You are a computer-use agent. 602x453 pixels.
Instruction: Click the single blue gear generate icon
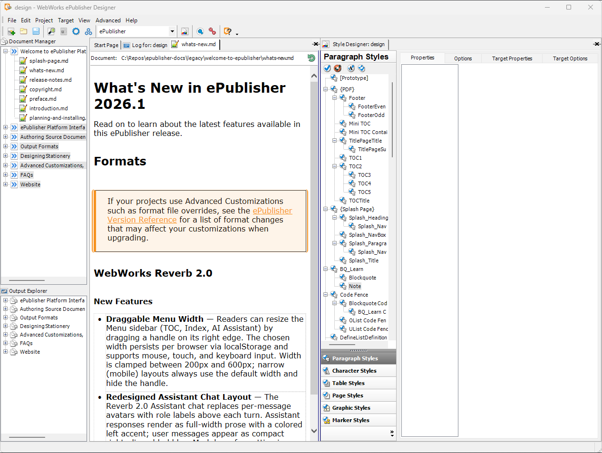[76, 31]
